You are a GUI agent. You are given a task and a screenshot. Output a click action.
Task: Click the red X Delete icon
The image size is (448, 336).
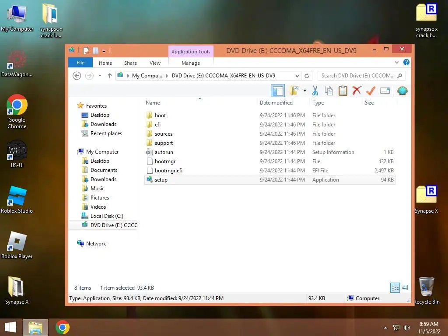356,91
